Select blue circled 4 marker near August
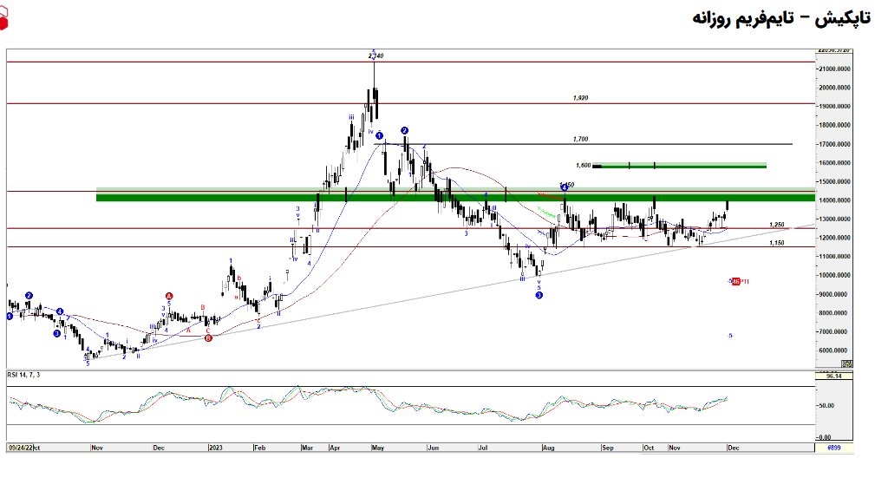875x478 pixels. click(564, 187)
